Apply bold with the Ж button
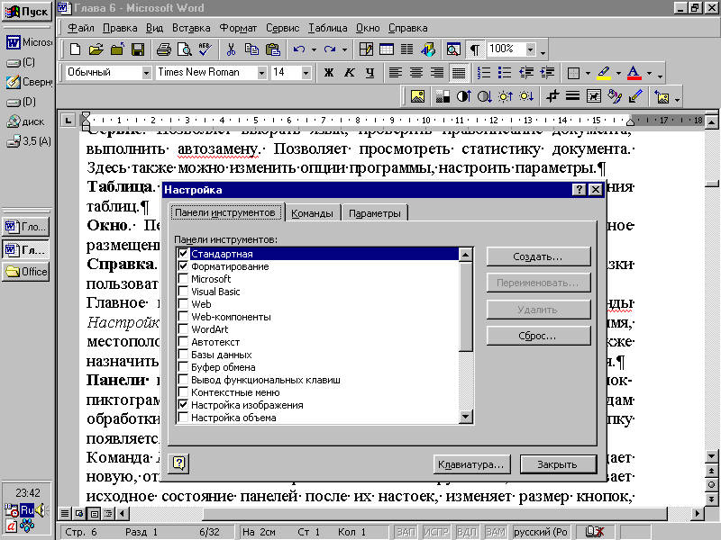721x540 pixels. coord(328,73)
